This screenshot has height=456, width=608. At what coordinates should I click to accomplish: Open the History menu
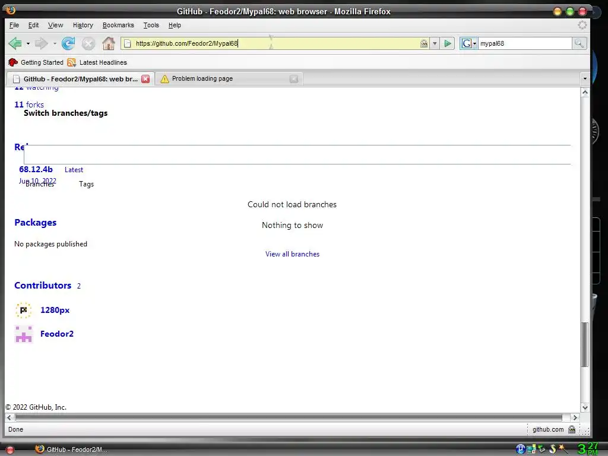pos(83,25)
